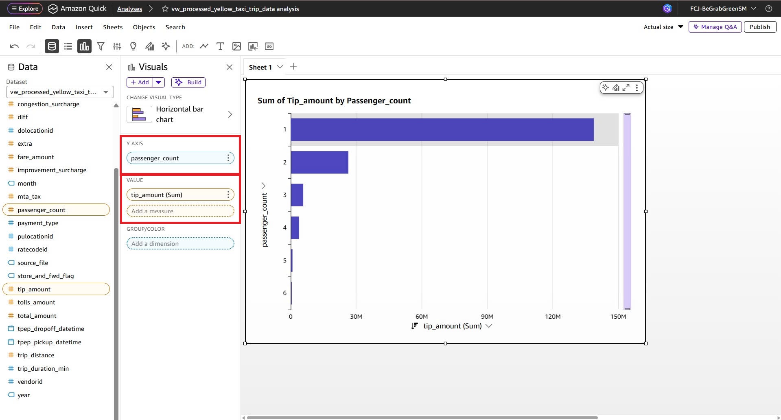This screenshot has height=420, width=781.
Task: Open the chart's three-dot options menu
Action: [637, 87]
